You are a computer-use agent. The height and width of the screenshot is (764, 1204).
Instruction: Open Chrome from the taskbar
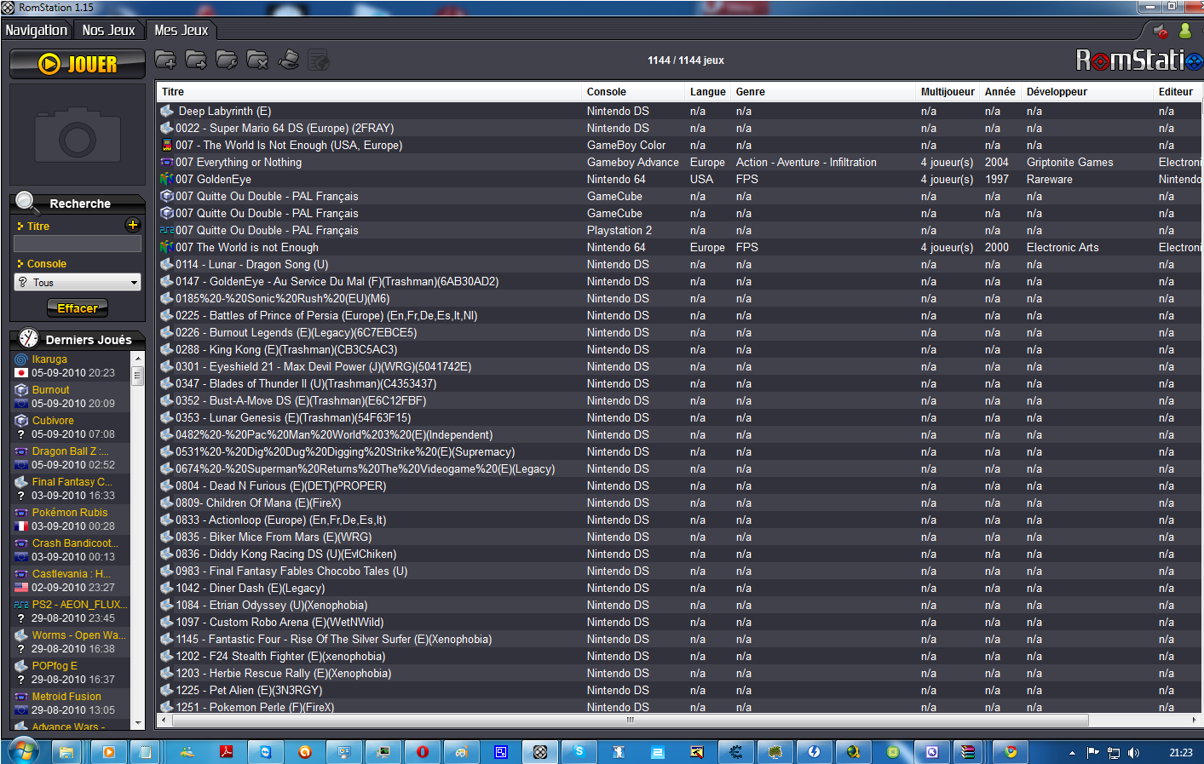(1011, 752)
